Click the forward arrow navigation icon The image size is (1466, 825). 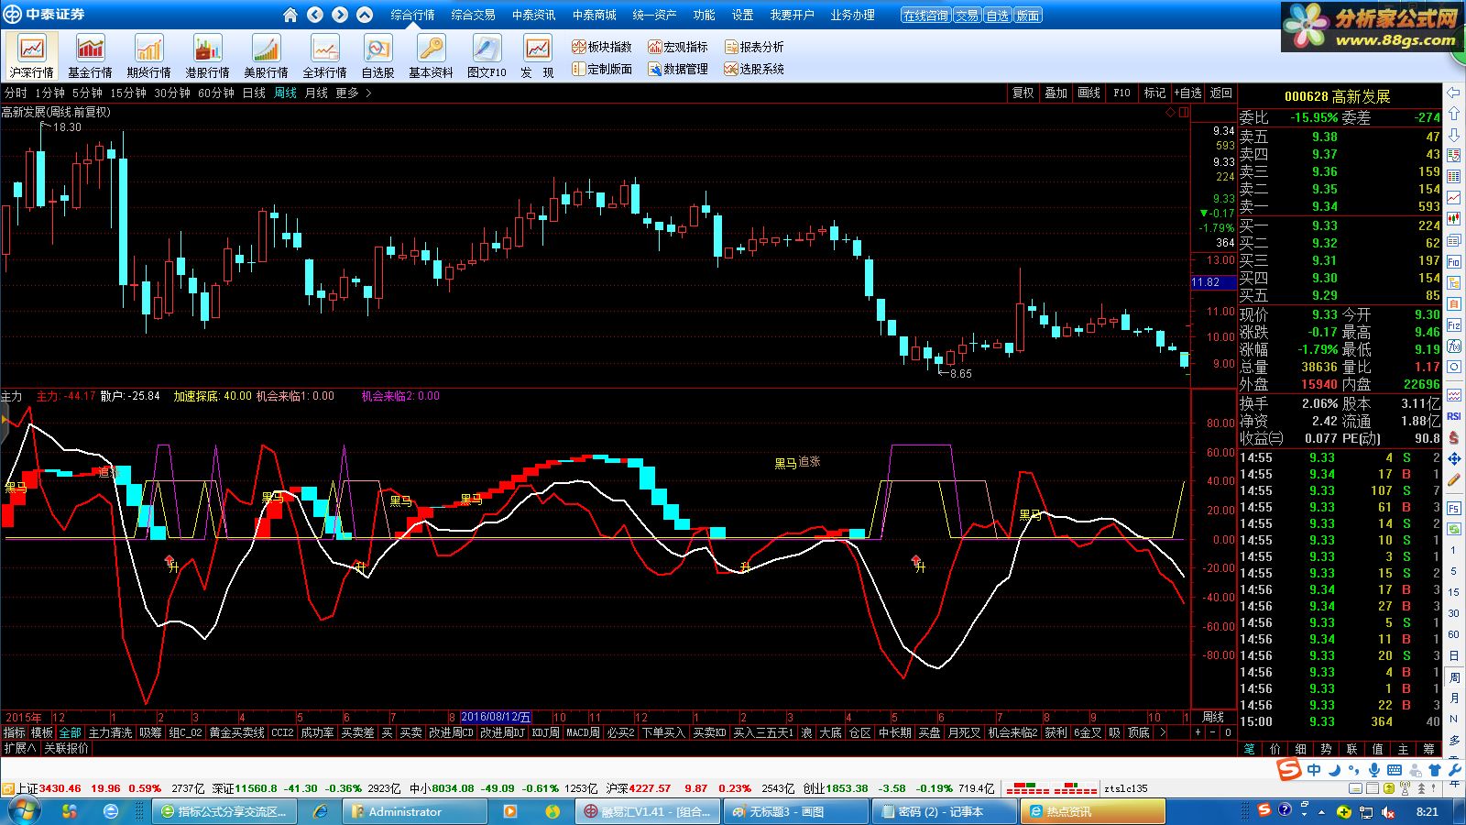click(x=340, y=15)
